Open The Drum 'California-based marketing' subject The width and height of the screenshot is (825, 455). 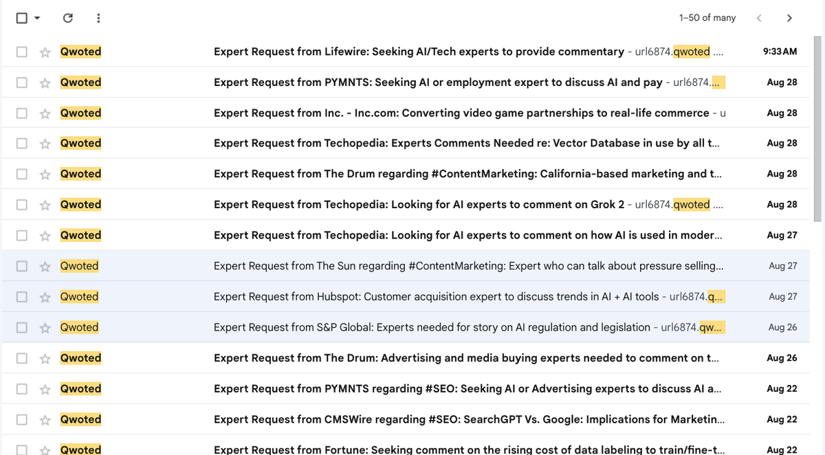[x=467, y=174]
